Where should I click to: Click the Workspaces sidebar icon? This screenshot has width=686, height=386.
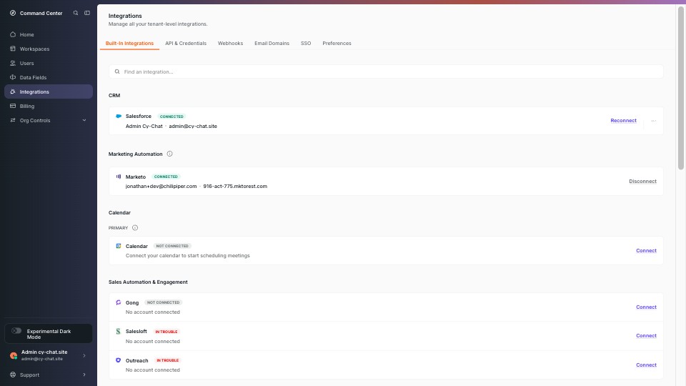coord(13,49)
